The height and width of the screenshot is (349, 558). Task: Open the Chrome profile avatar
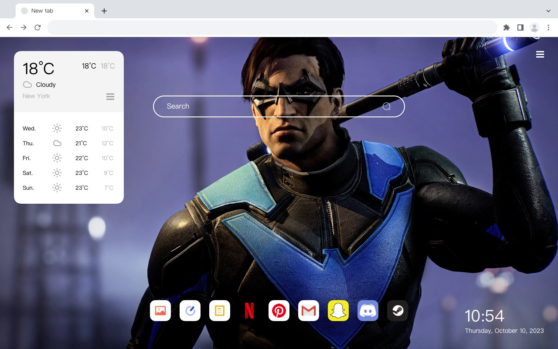(534, 27)
